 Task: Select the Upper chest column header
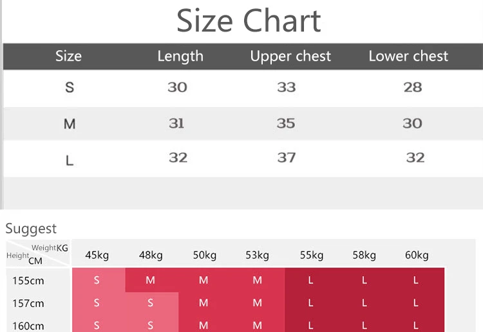290,57
